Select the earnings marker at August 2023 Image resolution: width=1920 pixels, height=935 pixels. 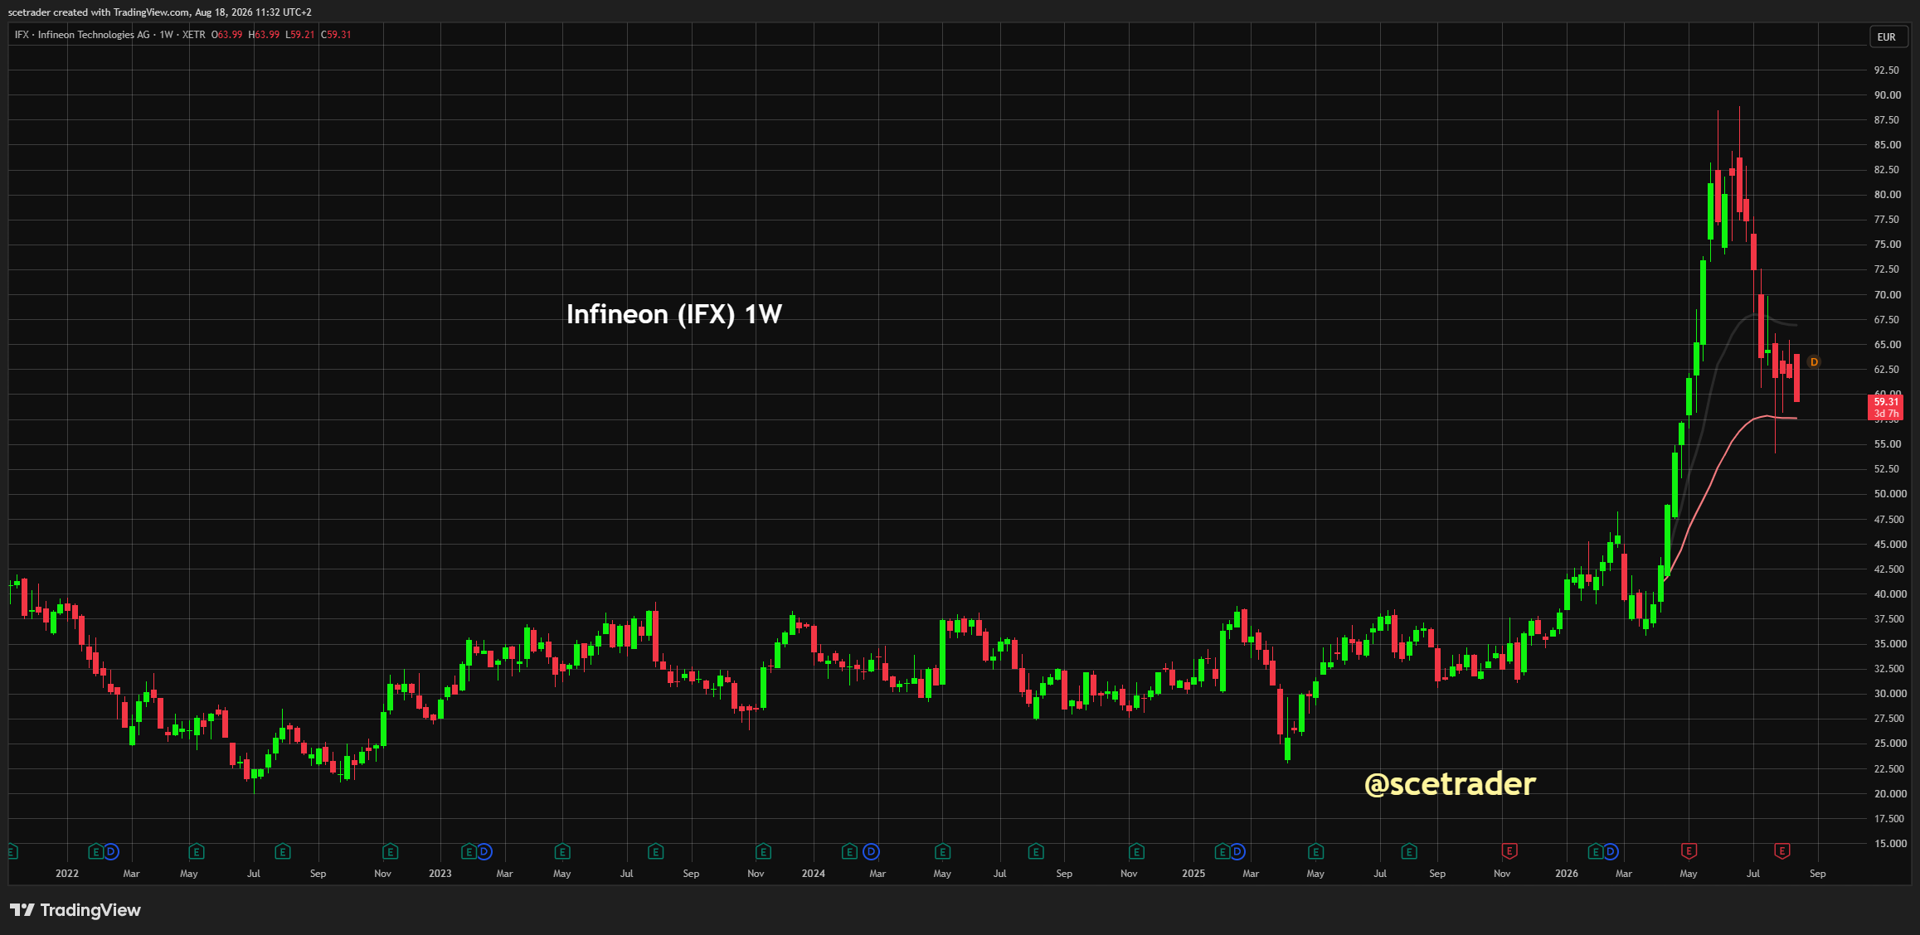point(656,851)
